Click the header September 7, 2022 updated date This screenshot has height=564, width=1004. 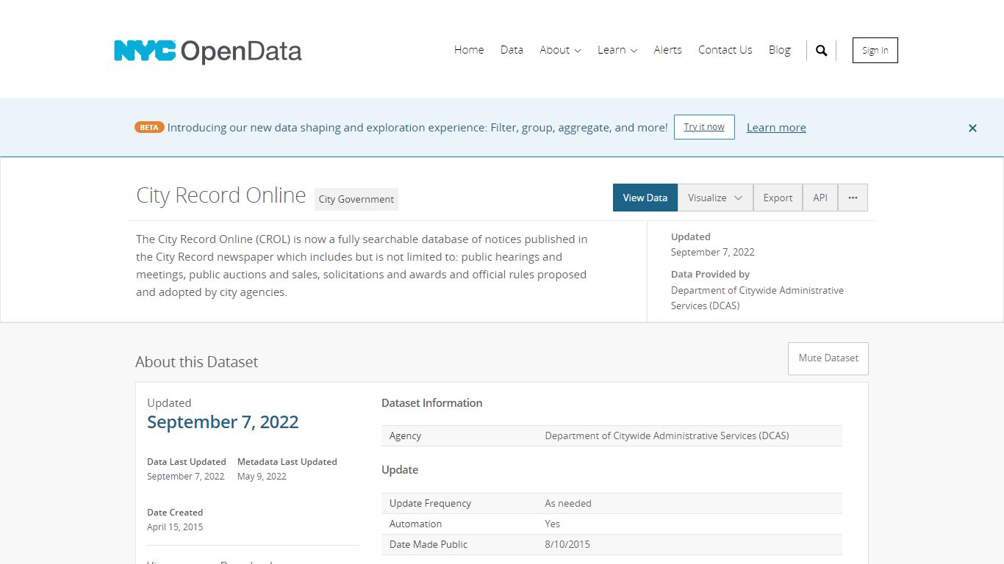(713, 252)
